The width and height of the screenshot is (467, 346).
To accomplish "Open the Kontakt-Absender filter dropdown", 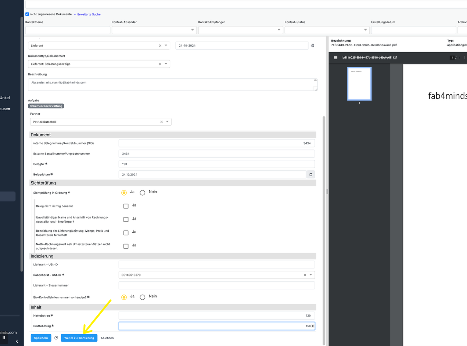I will 193,30.
